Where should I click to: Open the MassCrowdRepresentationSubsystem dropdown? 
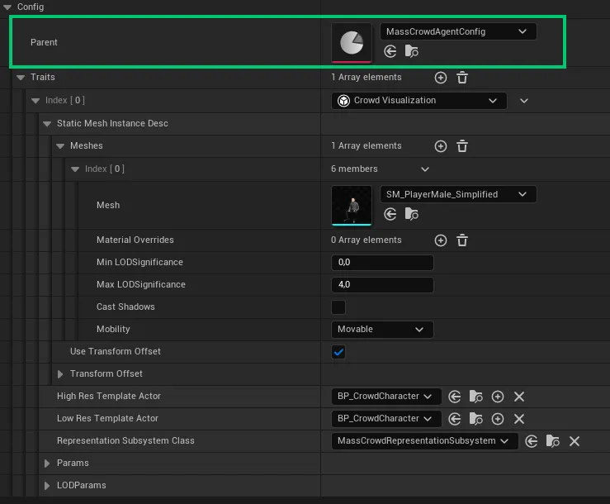point(424,441)
